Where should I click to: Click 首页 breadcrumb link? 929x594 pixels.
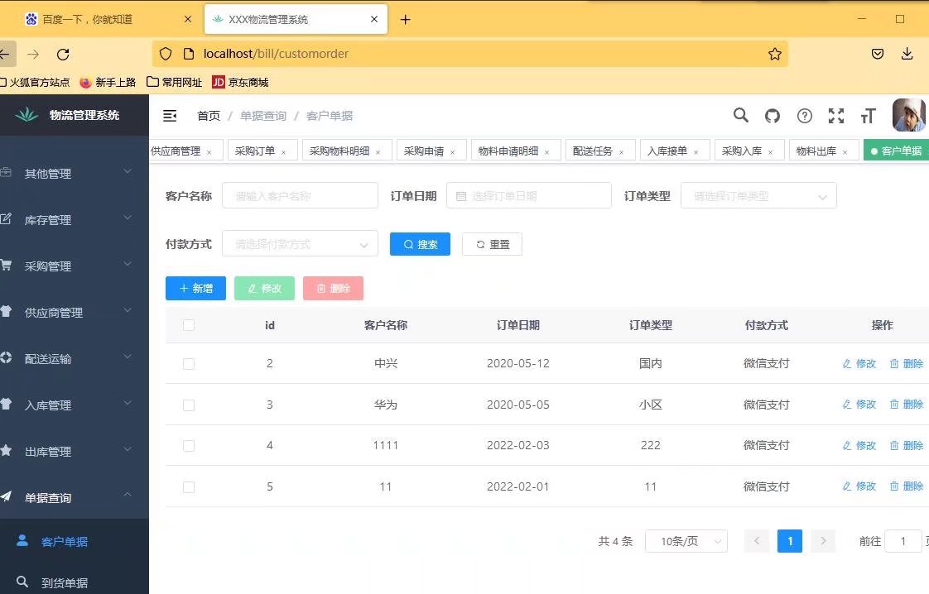coord(209,116)
